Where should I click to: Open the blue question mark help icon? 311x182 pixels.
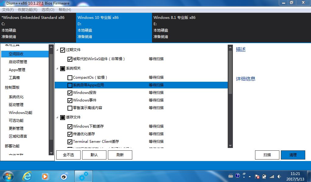click(x=237, y=176)
